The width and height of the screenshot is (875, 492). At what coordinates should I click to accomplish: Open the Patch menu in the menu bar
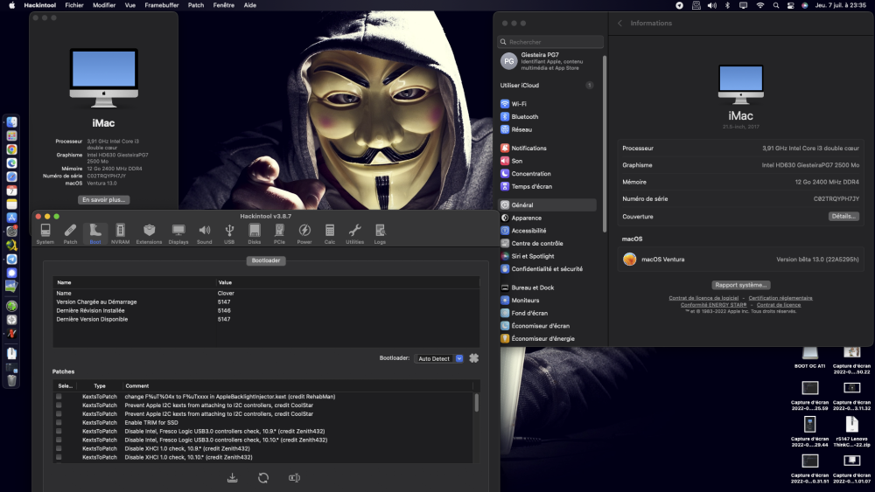coord(196,5)
